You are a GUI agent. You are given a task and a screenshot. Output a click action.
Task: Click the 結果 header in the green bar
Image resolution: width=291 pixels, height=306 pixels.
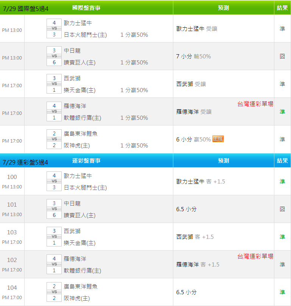pyautogui.click(x=282, y=8)
